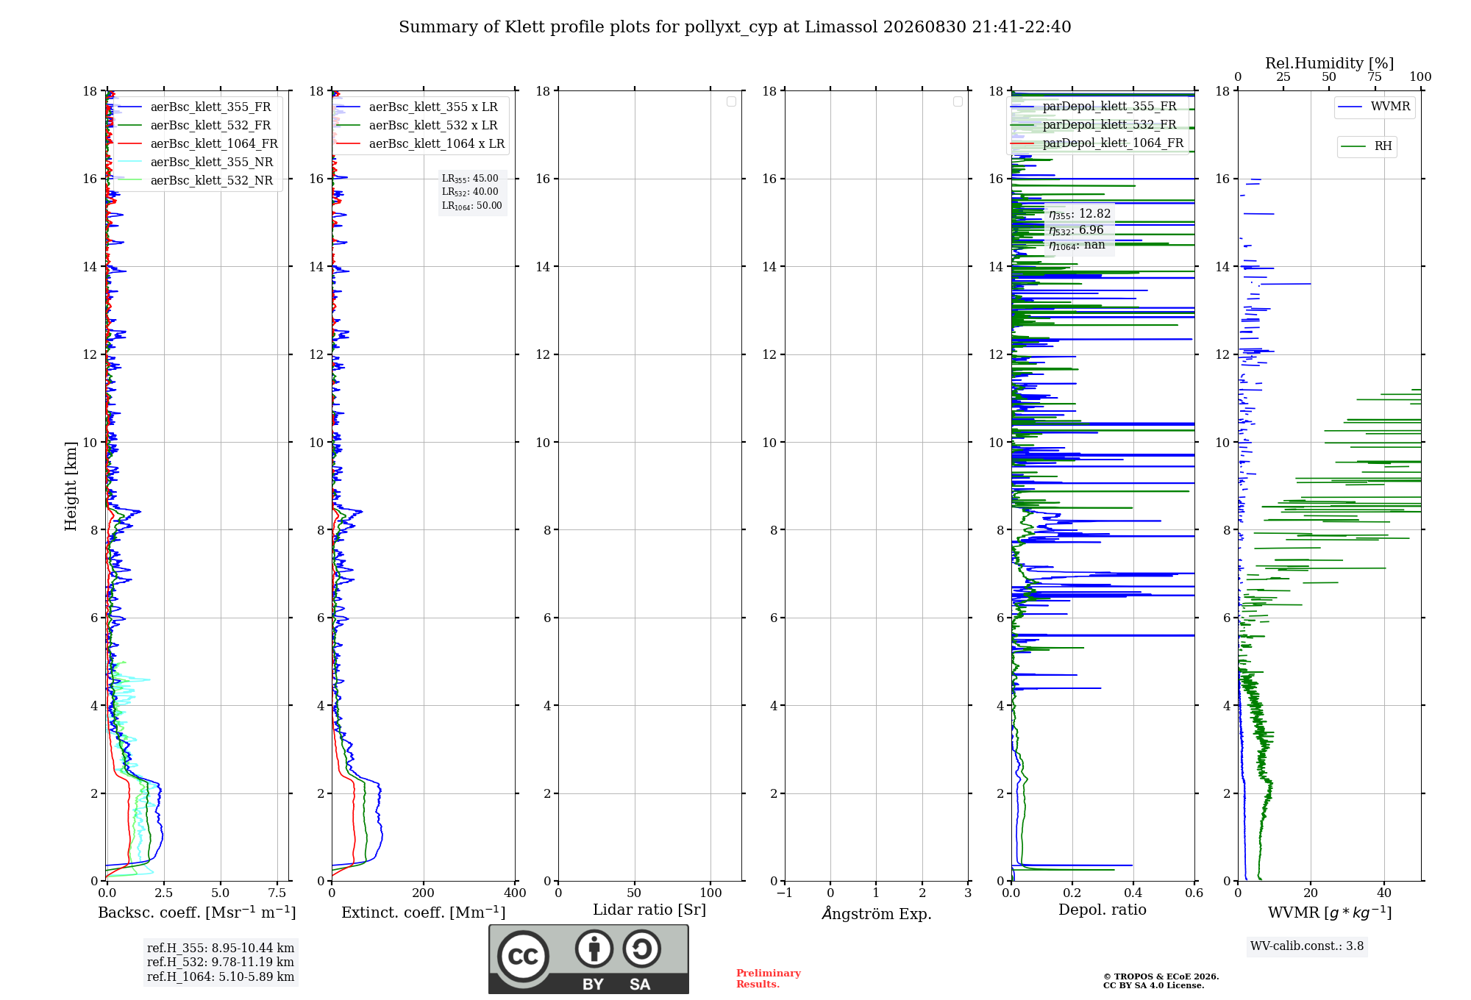This screenshot has height=1000, width=1471.
Task: Click the η355: 12.82 value
Action: (x=1080, y=214)
